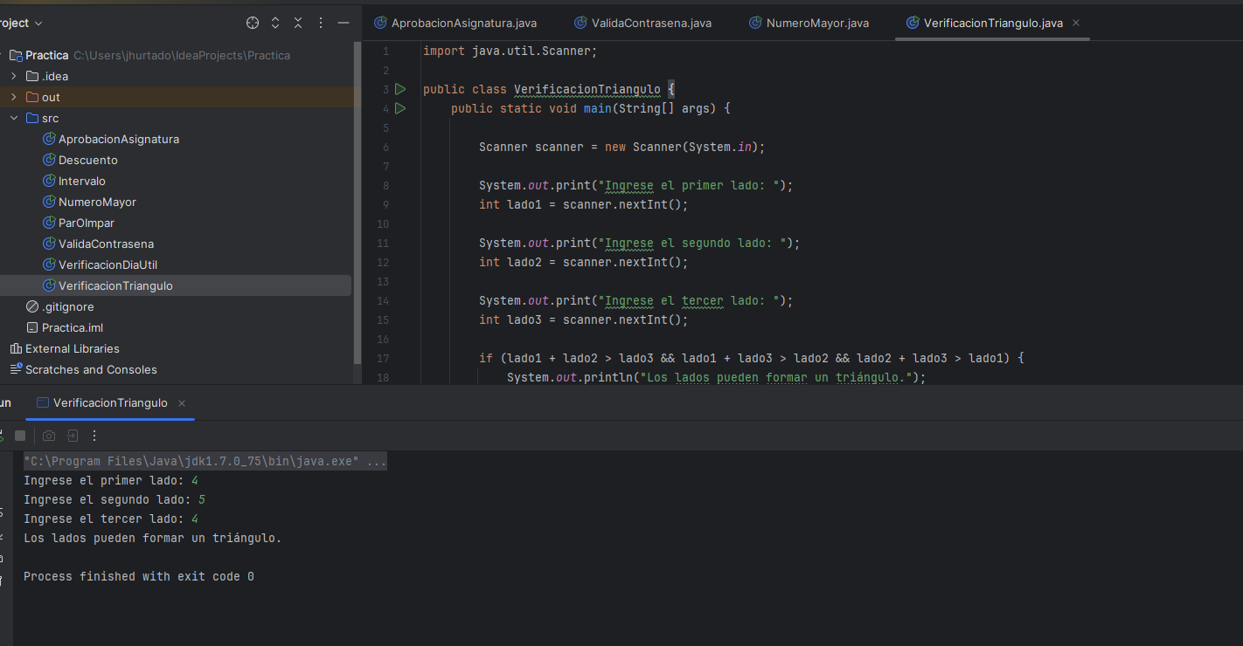Select External Libraries node

click(73, 348)
